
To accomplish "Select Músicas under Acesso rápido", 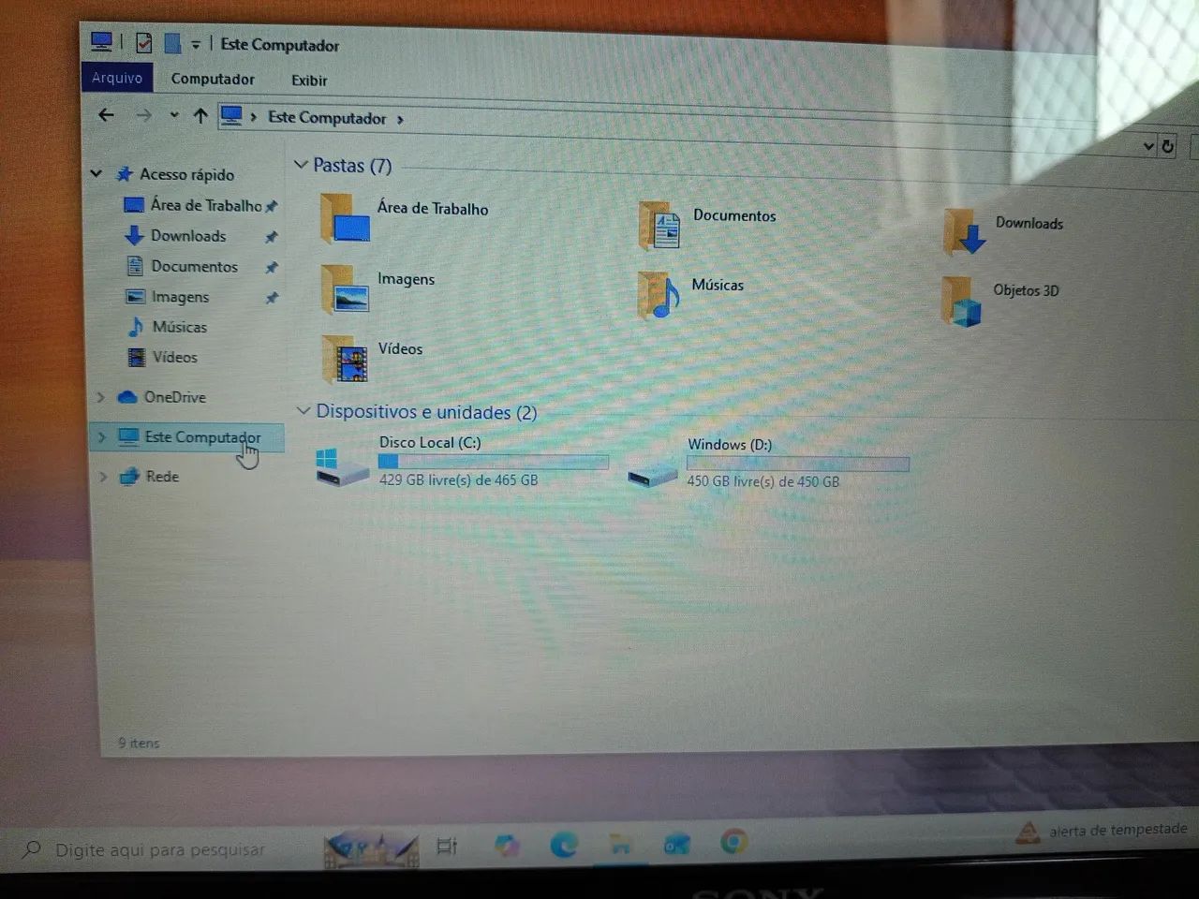I will (x=167, y=327).
